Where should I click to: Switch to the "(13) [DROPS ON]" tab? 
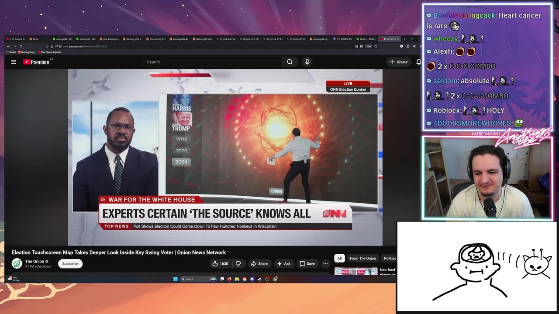343,39
